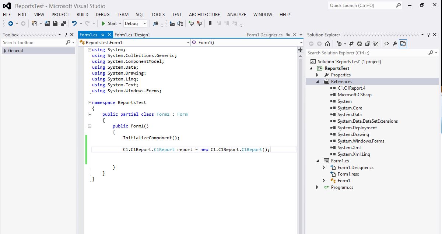Open the Toolbox window position dropdown arrow

point(60,35)
